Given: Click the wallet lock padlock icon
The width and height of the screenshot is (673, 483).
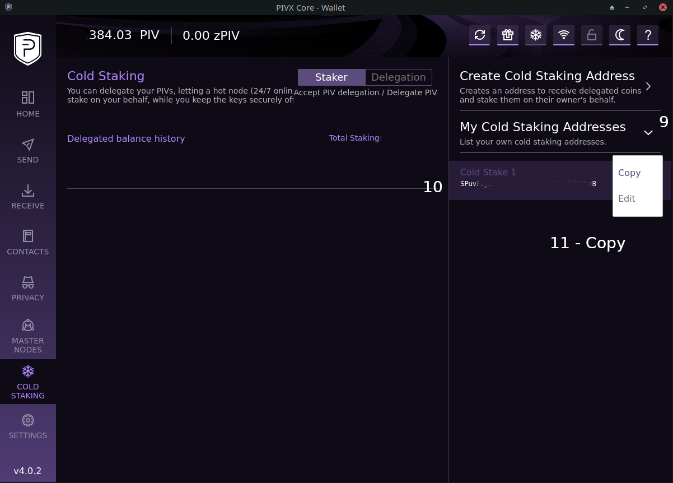Looking at the screenshot, I should click(x=592, y=35).
